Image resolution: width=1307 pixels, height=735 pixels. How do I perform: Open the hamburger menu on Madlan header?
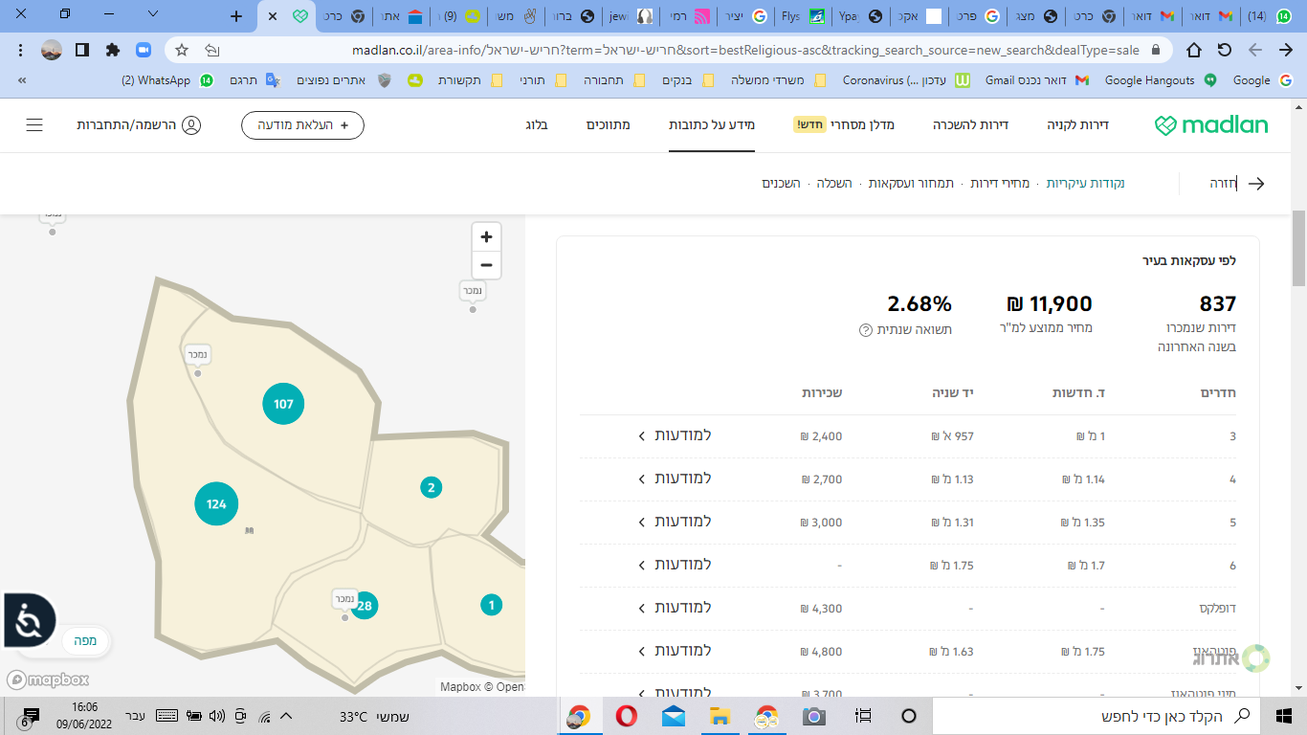[x=34, y=125]
